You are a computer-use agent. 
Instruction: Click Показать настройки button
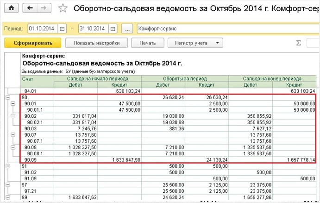96,43
